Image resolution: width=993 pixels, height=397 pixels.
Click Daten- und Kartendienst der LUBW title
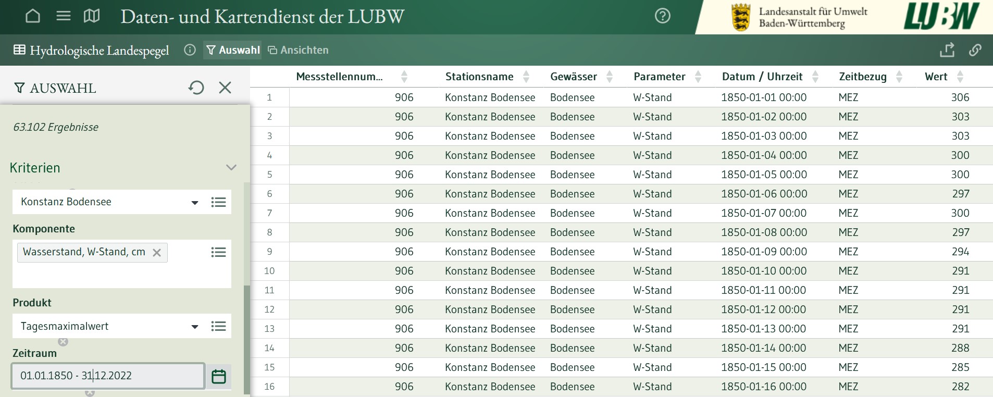point(262,17)
